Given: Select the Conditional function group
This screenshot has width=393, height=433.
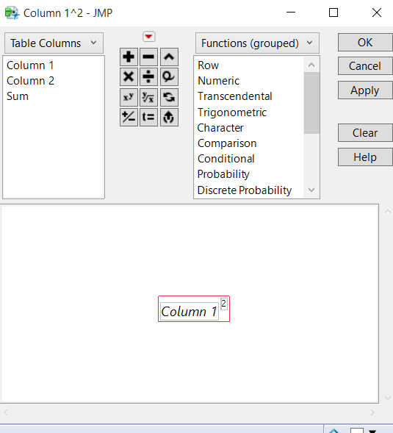Looking at the screenshot, I should tap(226, 159).
